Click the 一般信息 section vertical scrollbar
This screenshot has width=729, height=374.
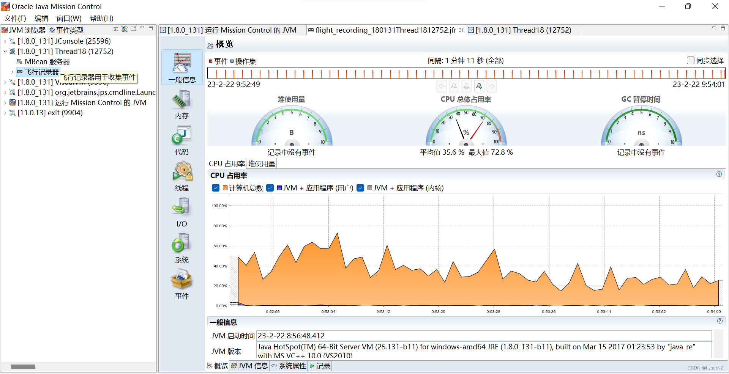click(718, 344)
